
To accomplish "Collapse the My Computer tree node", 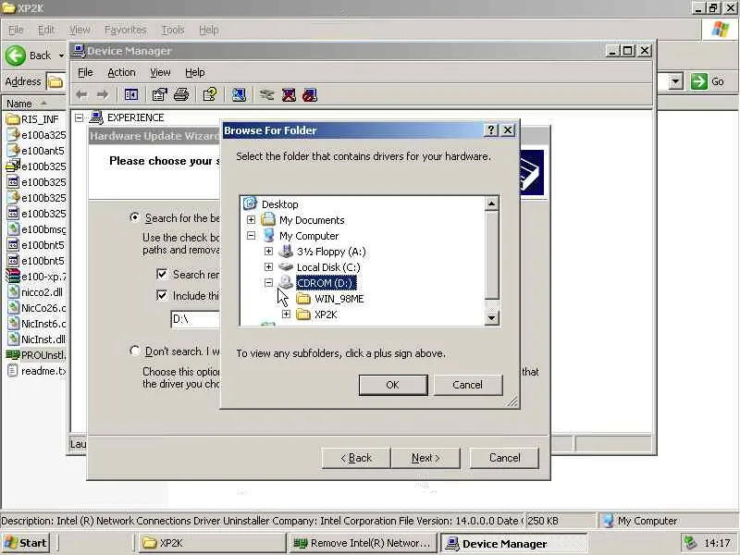I will pos(251,236).
